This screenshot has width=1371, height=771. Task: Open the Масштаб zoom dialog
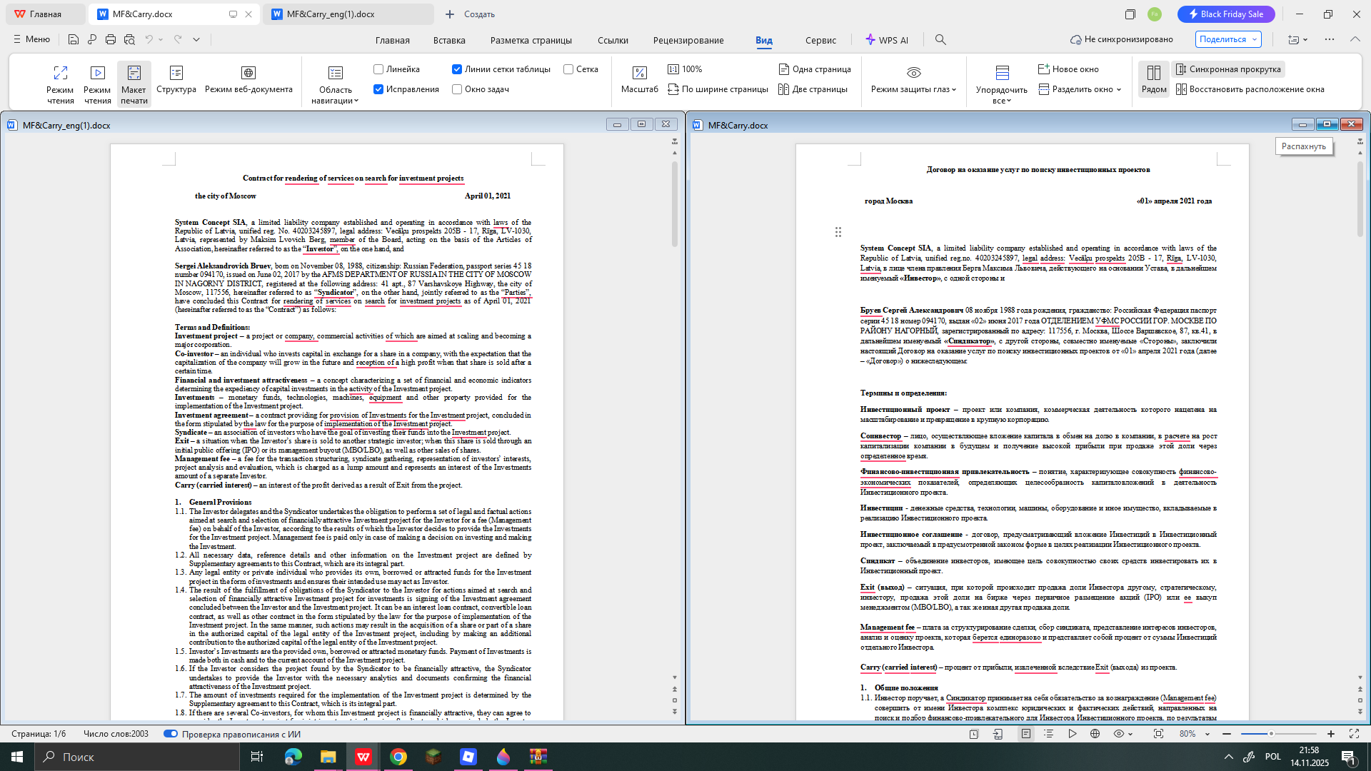click(x=640, y=79)
